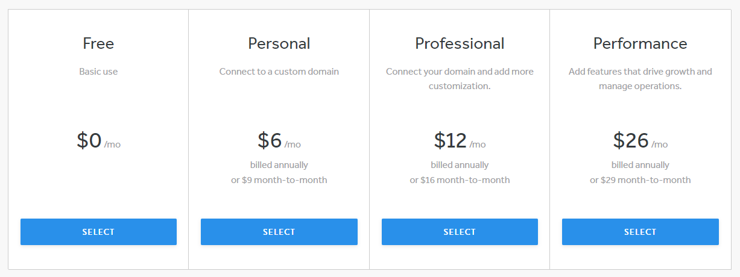Pick the Performance plan Select button

pos(640,232)
